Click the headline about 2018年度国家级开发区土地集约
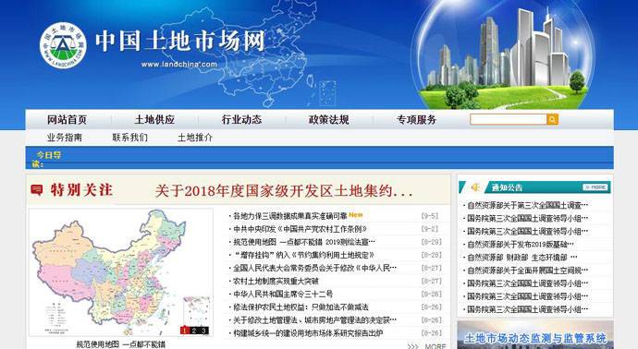This screenshot has width=638, height=349. click(284, 190)
